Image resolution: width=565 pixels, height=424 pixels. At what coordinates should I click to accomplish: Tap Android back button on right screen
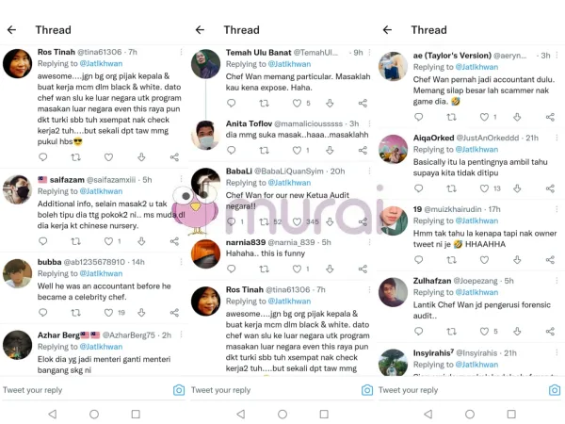(428, 414)
